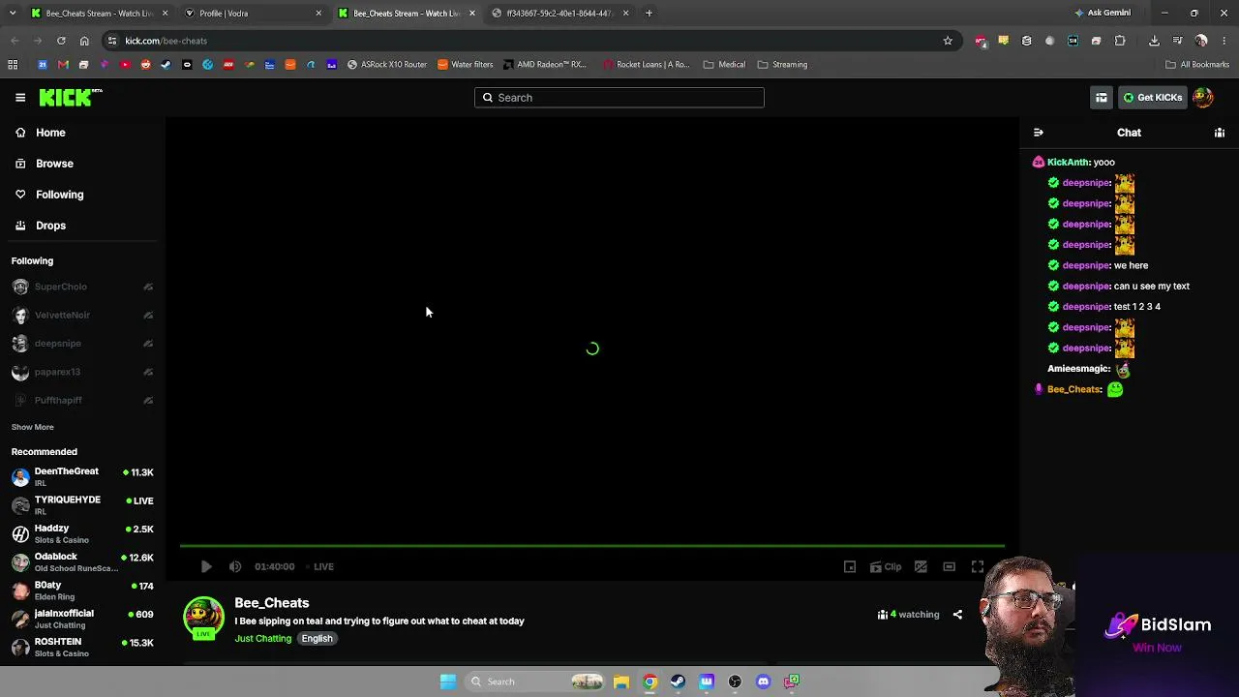The height and width of the screenshot is (697, 1239).
Task: Click the Bee_Cheats channel avatar
Action: [x=203, y=618]
